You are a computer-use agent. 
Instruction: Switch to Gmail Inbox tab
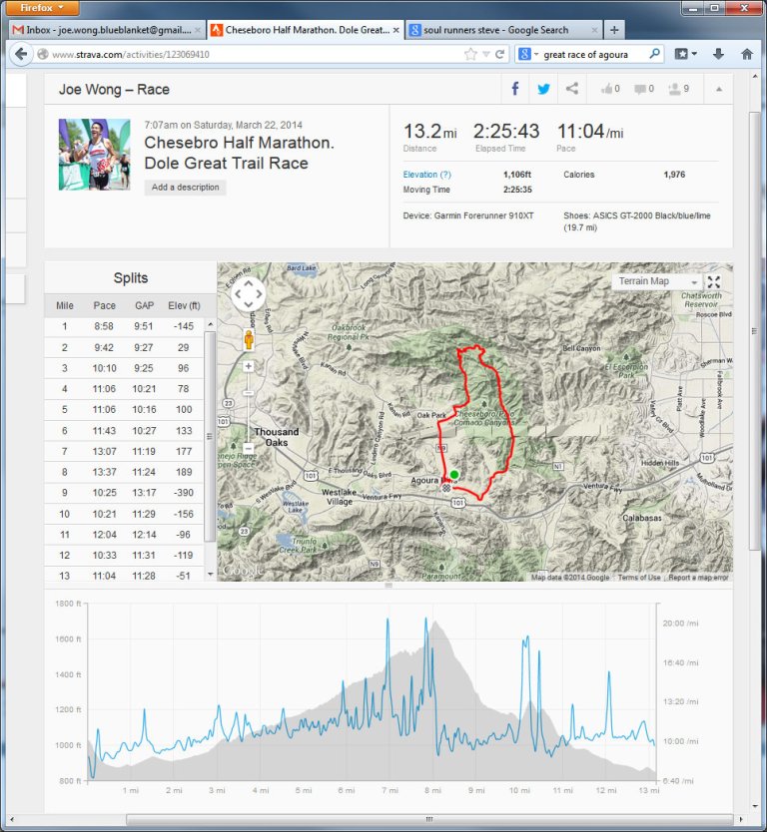point(107,30)
